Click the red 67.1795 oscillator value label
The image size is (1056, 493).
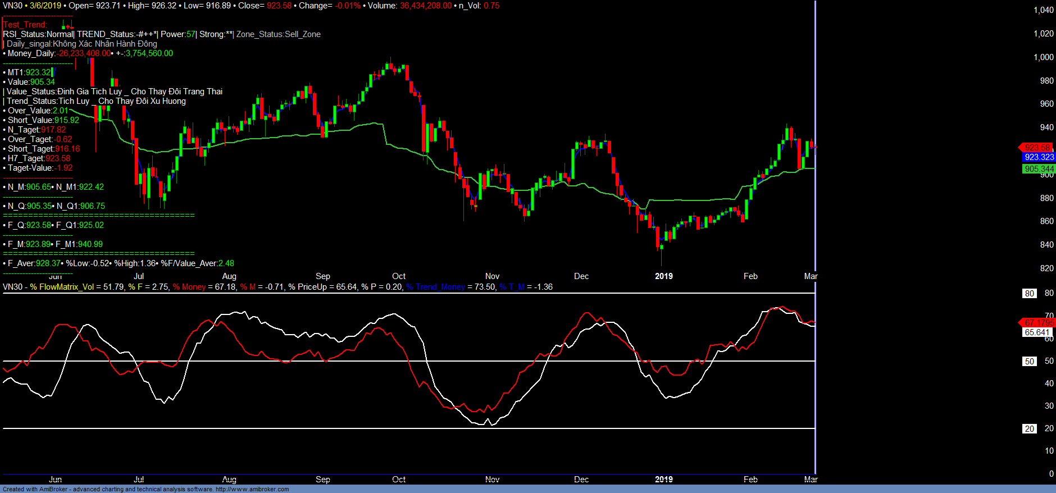[x=1038, y=322]
